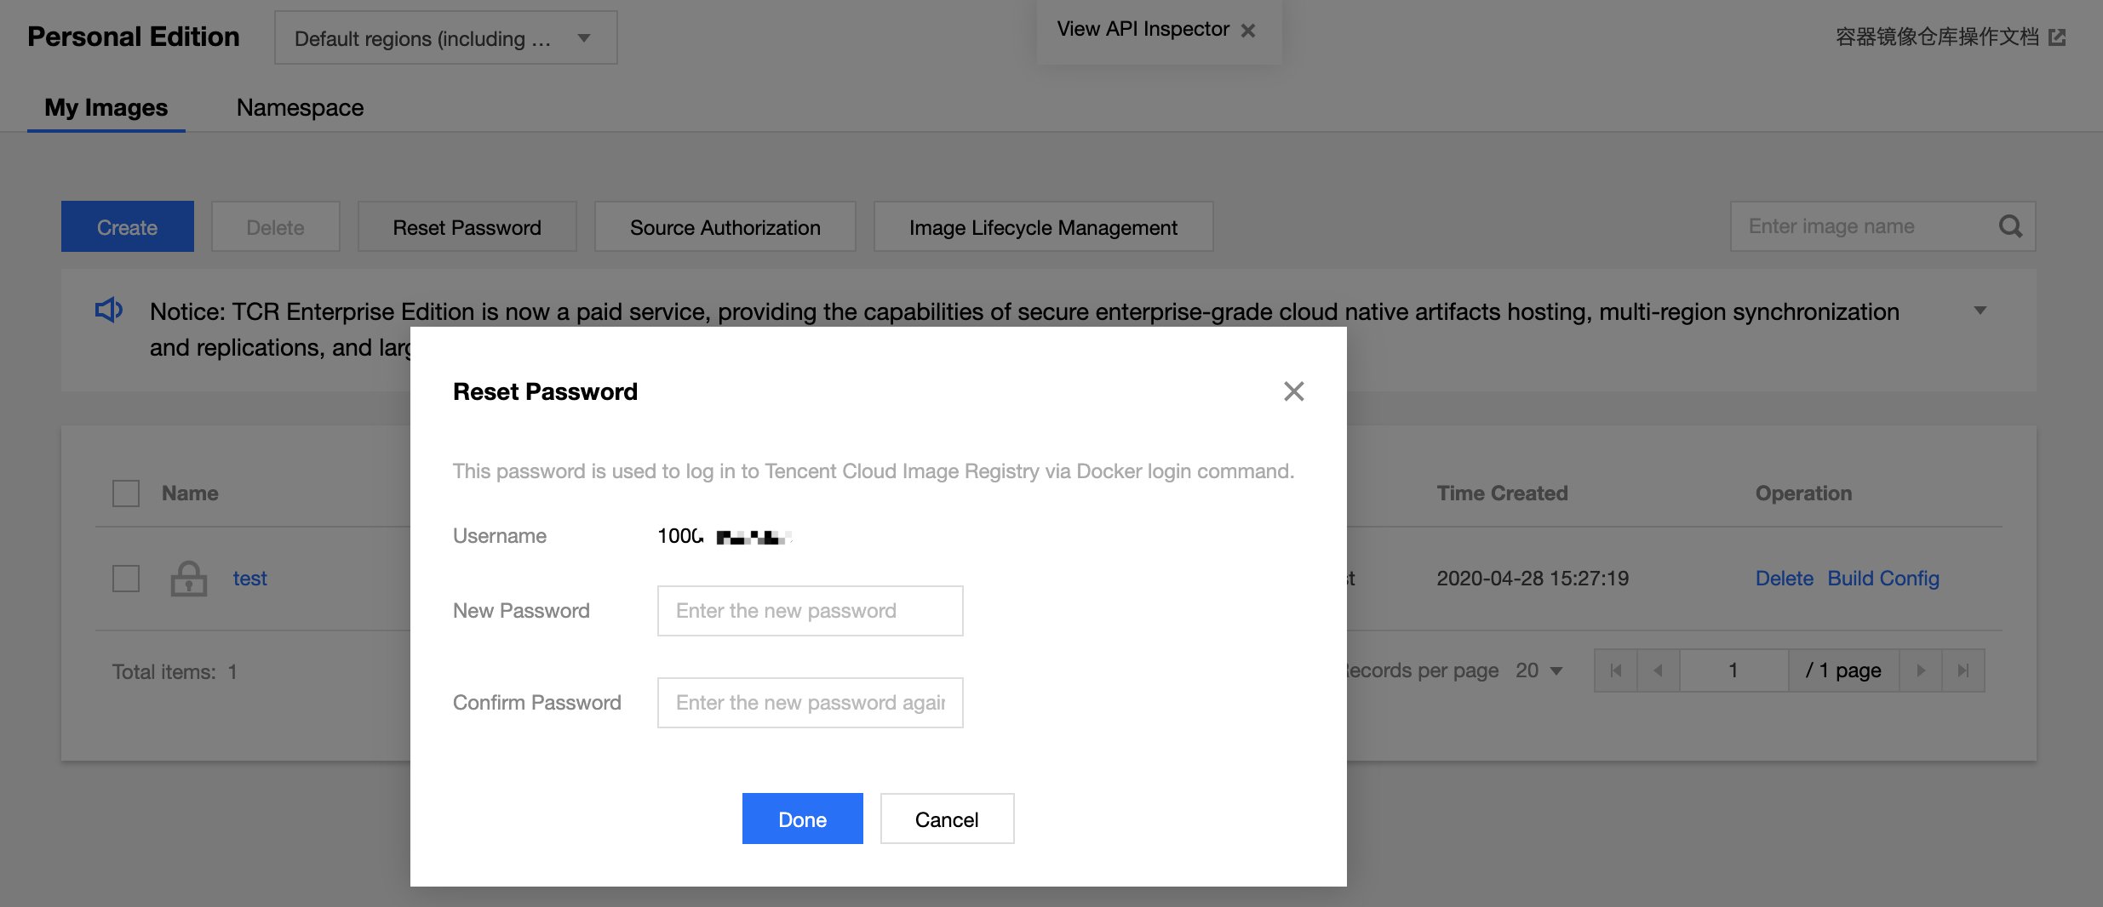Check the box for the test image row
The image size is (2103, 907).
(x=126, y=579)
